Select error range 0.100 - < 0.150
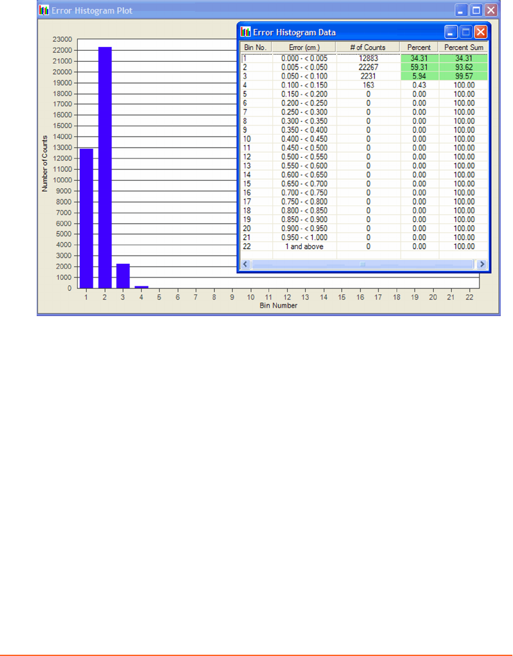Image resolution: width=513 pixels, height=656 pixels. (304, 85)
